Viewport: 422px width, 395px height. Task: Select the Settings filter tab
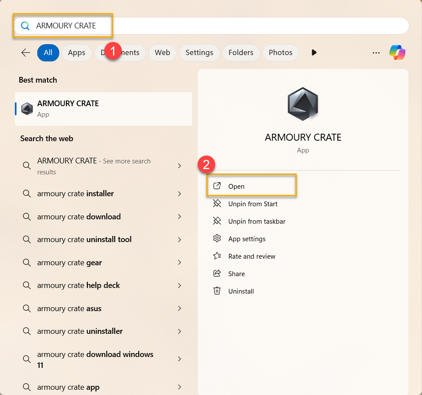199,52
